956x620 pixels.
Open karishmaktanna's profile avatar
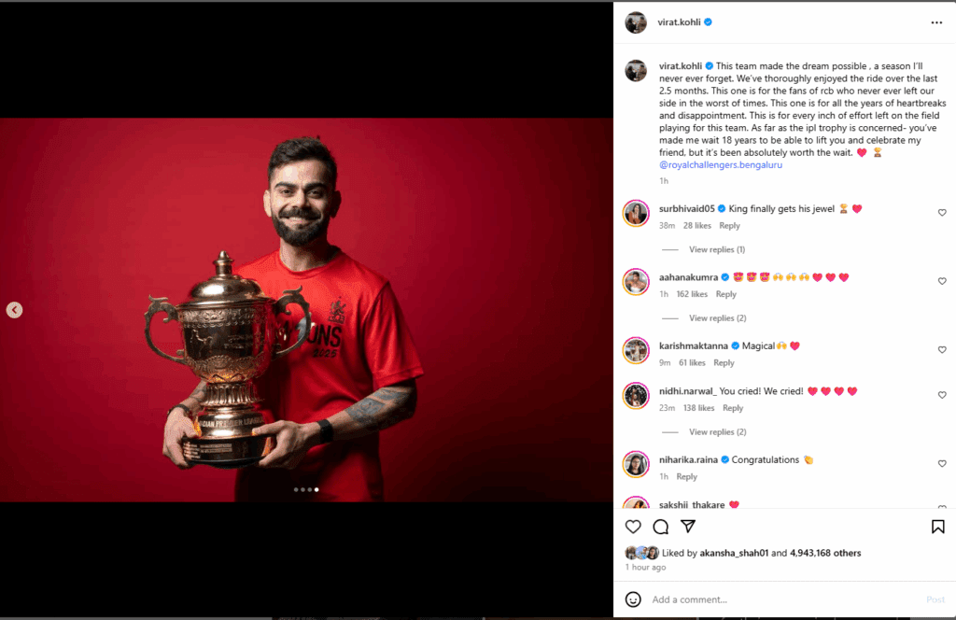pos(635,350)
